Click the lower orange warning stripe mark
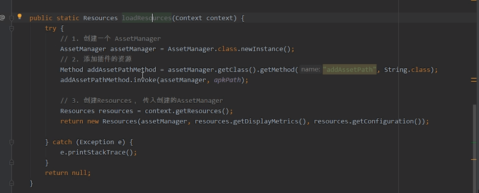479x193 pixels. pyautogui.click(x=474, y=159)
